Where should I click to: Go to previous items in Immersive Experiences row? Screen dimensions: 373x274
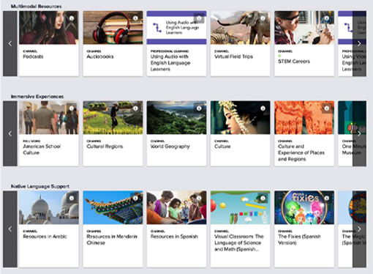click(10, 133)
